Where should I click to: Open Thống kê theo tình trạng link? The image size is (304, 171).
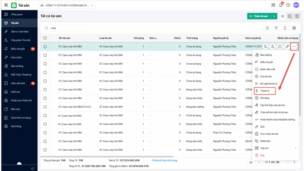[164, 160]
